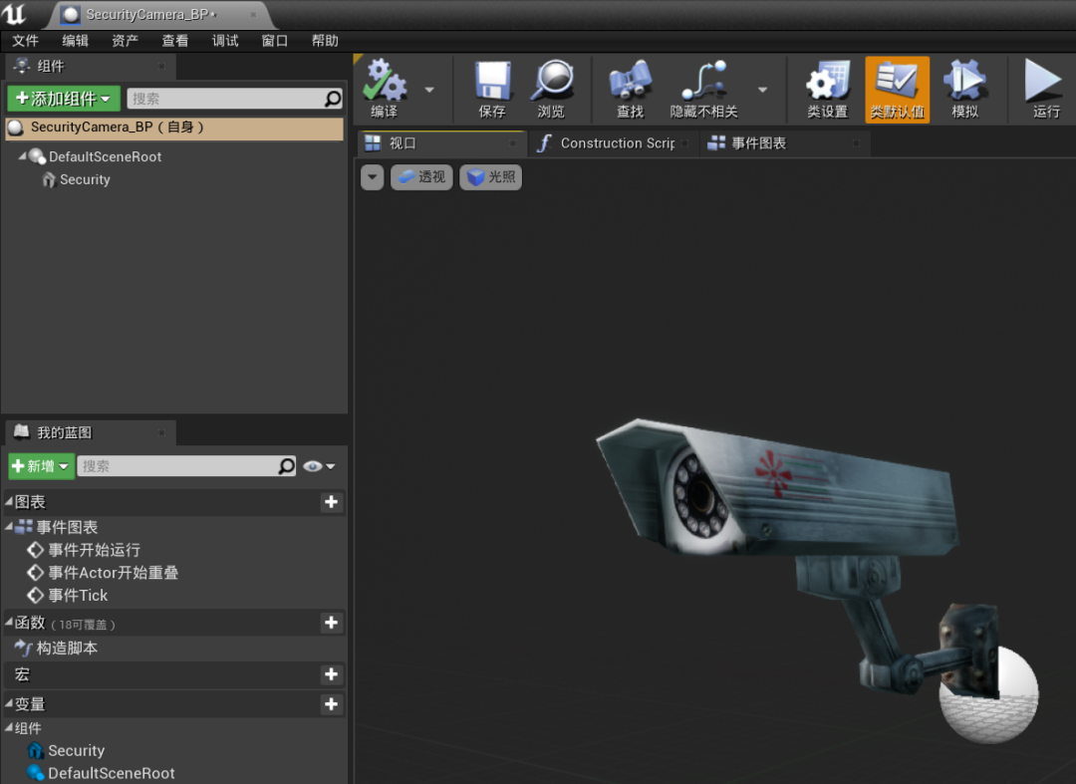Close the SecurityCamera_BP tab

pos(253,14)
